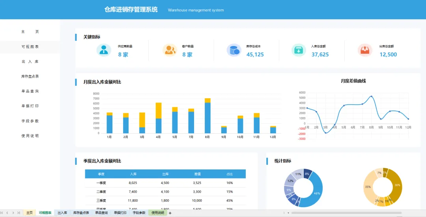
Task: Switch to the 单据打印 sheet tab
Action: pyautogui.click(x=120, y=213)
